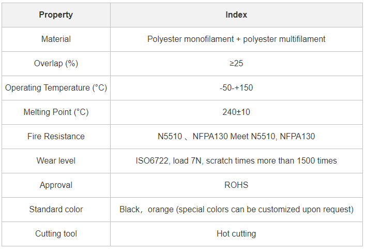The width and height of the screenshot is (366, 250).
Task: Select the Wear level cell
Action: [x=56, y=161]
